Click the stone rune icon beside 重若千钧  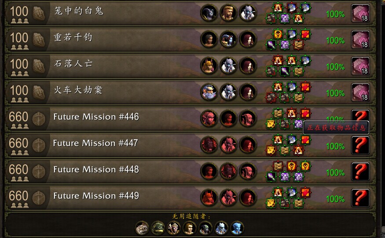tap(39, 40)
